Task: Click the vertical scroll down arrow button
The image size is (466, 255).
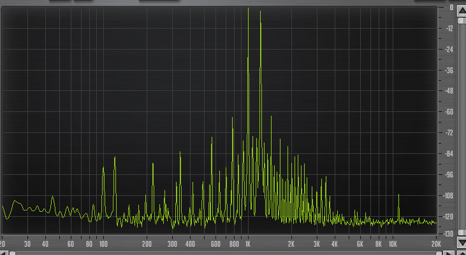Action: (x=462, y=242)
